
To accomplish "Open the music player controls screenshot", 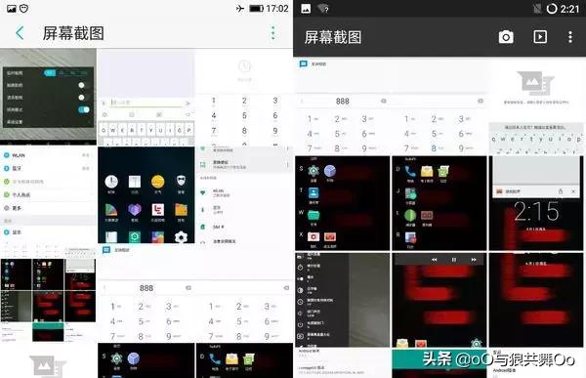I will point(439,300).
